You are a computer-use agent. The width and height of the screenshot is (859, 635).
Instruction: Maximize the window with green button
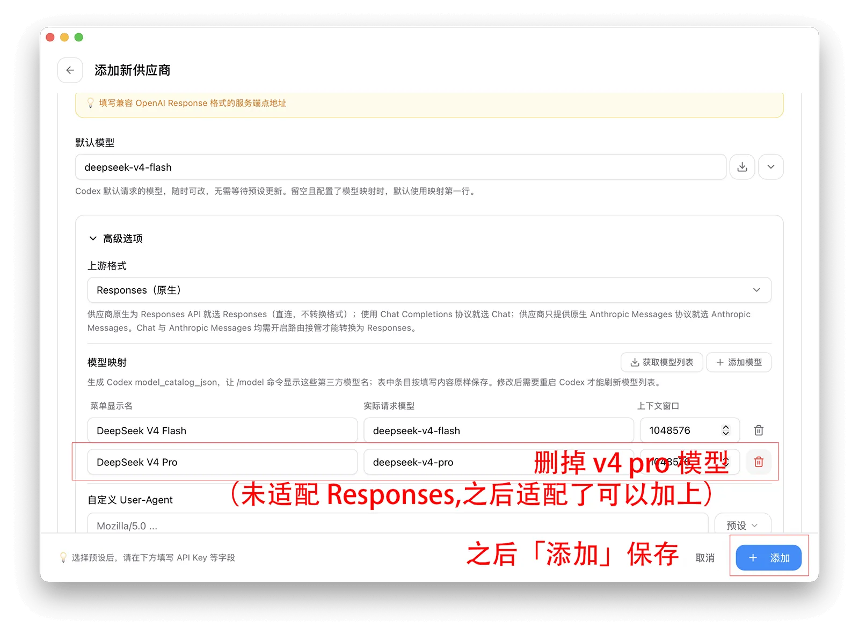click(x=79, y=37)
